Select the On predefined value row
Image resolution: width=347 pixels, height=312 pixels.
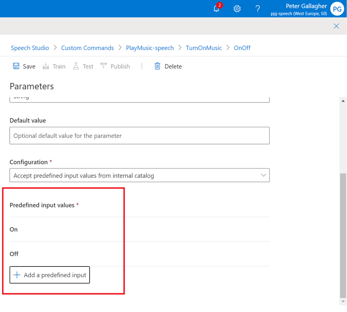pyautogui.click(x=139, y=229)
